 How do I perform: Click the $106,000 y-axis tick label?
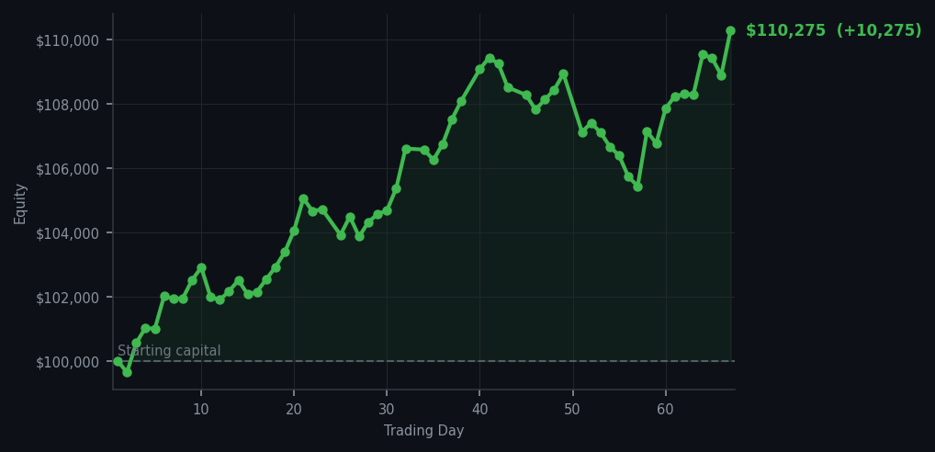67,169
